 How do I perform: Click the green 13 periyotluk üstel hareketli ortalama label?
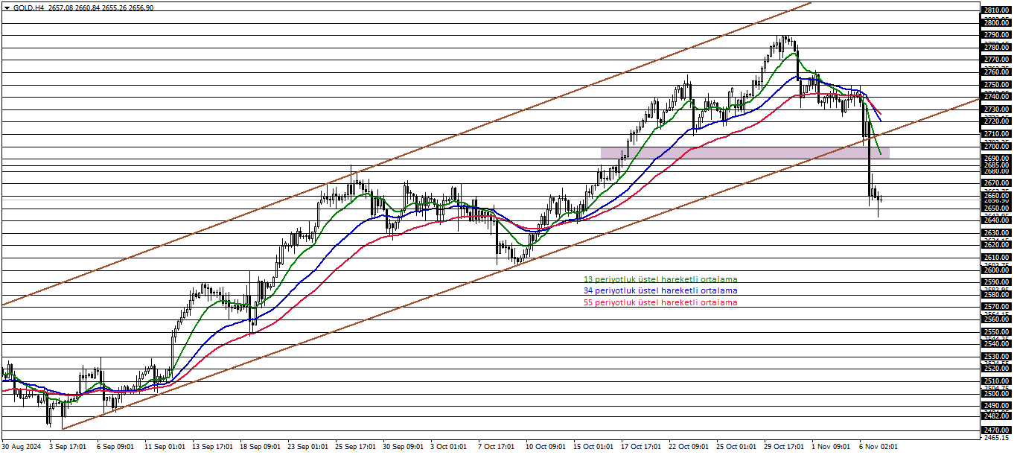[660, 279]
